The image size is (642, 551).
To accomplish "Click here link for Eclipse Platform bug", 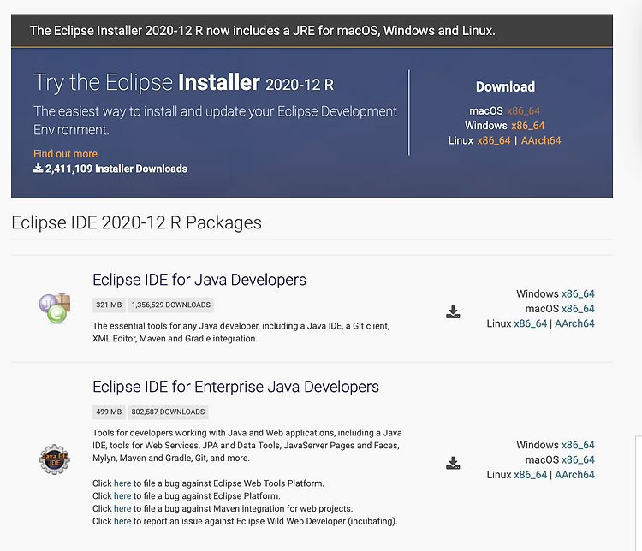I will point(122,496).
